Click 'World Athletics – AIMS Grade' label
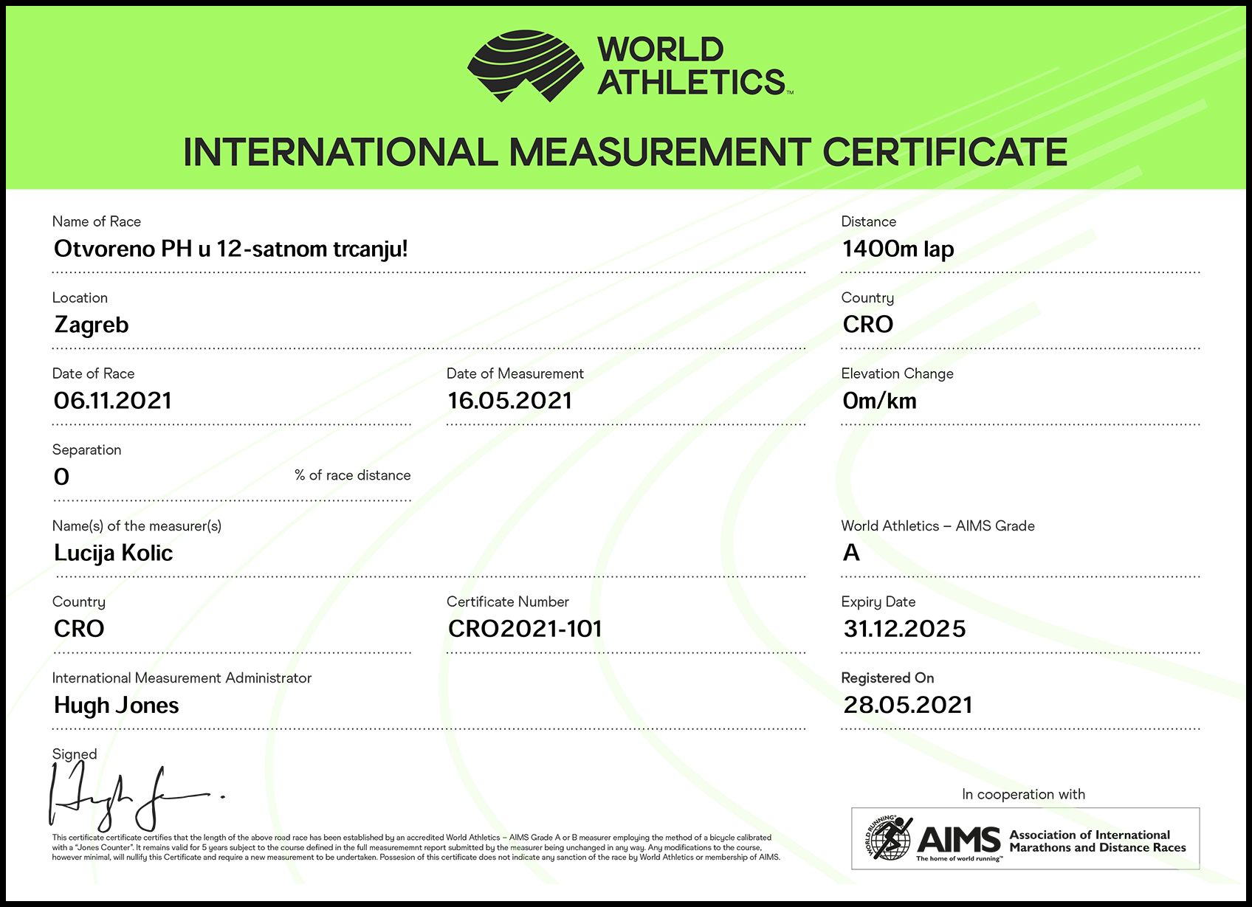 point(938,526)
